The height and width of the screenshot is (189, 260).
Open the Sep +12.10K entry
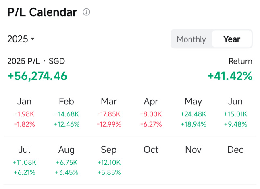pyautogui.click(x=109, y=161)
